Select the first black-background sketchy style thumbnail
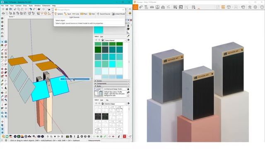 (x=98, y=116)
